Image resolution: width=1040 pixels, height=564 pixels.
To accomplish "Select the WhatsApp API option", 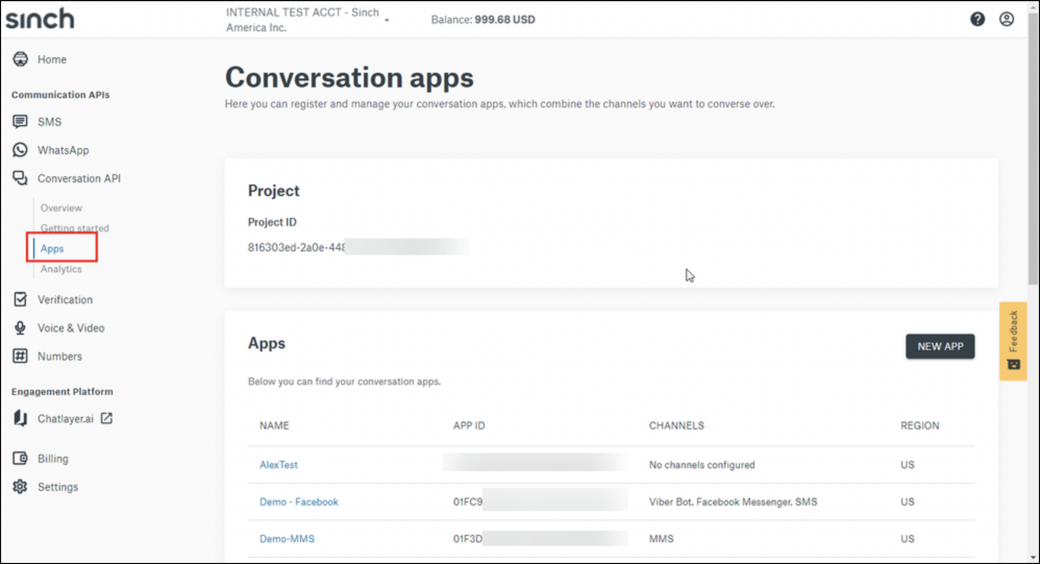I will click(63, 150).
